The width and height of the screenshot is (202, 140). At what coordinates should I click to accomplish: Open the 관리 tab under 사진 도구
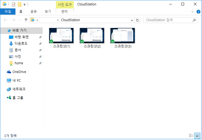[65, 11]
